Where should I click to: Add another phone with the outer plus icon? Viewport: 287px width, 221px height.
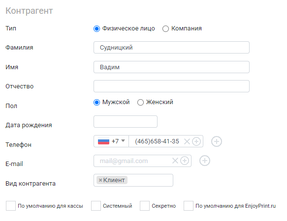tap(217, 141)
